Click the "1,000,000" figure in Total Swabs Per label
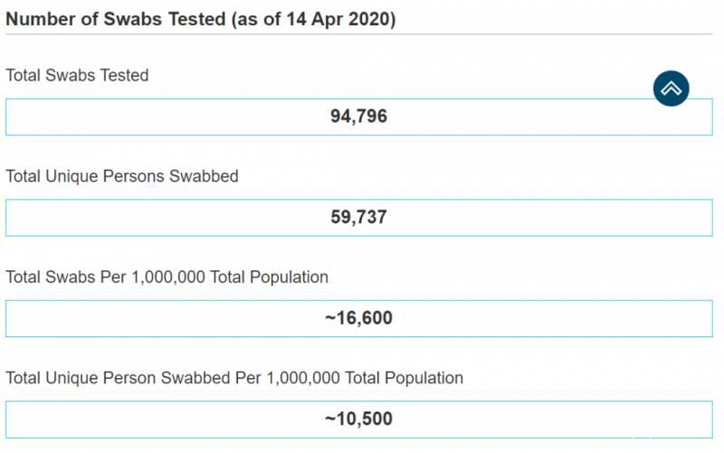This screenshot has height=453, width=724. point(169,277)
